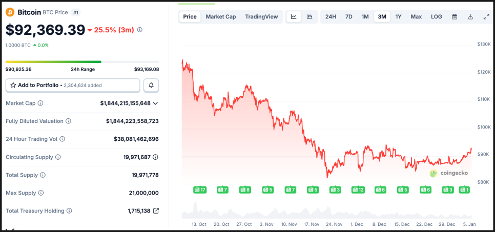Click the Market Cap info icon

(x=40, y=103)
